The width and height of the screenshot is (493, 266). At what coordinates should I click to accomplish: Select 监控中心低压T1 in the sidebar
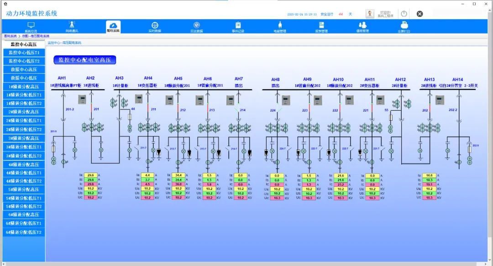[x=24, y=52]
